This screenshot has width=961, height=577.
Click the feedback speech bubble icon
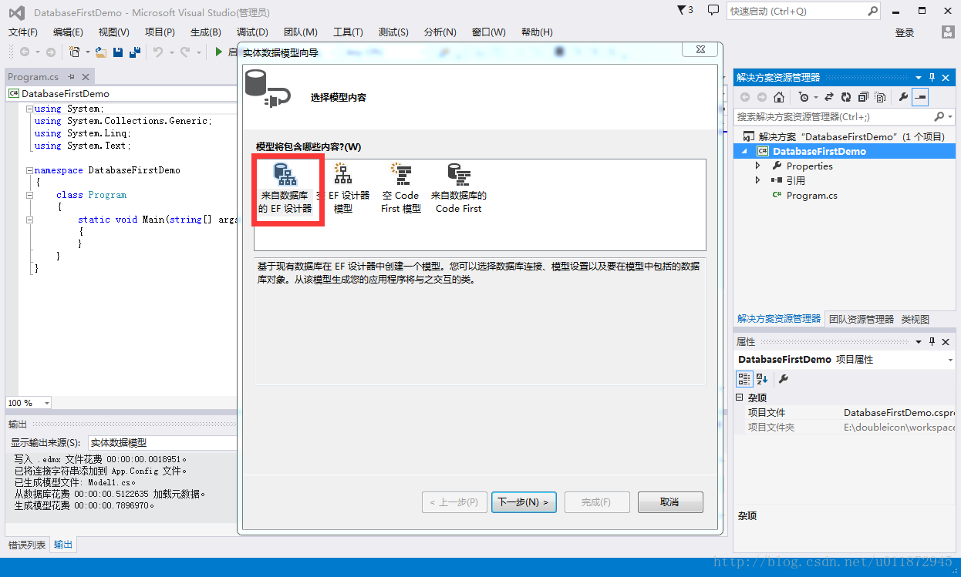(x=713, y=10)
